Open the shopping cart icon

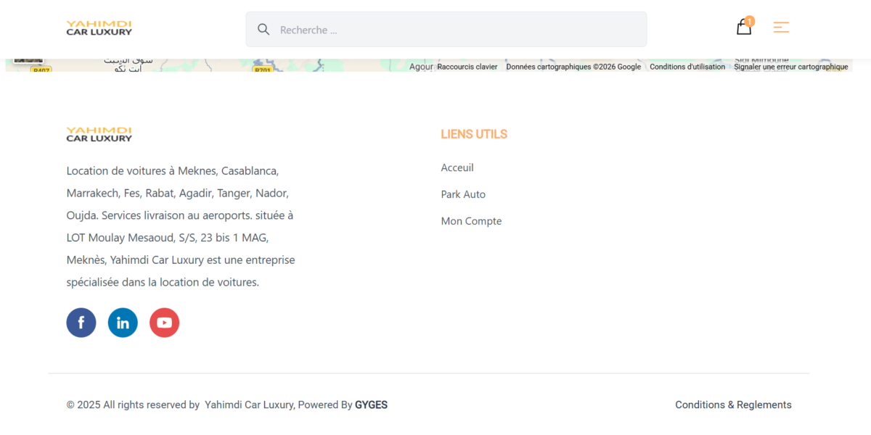744,28
